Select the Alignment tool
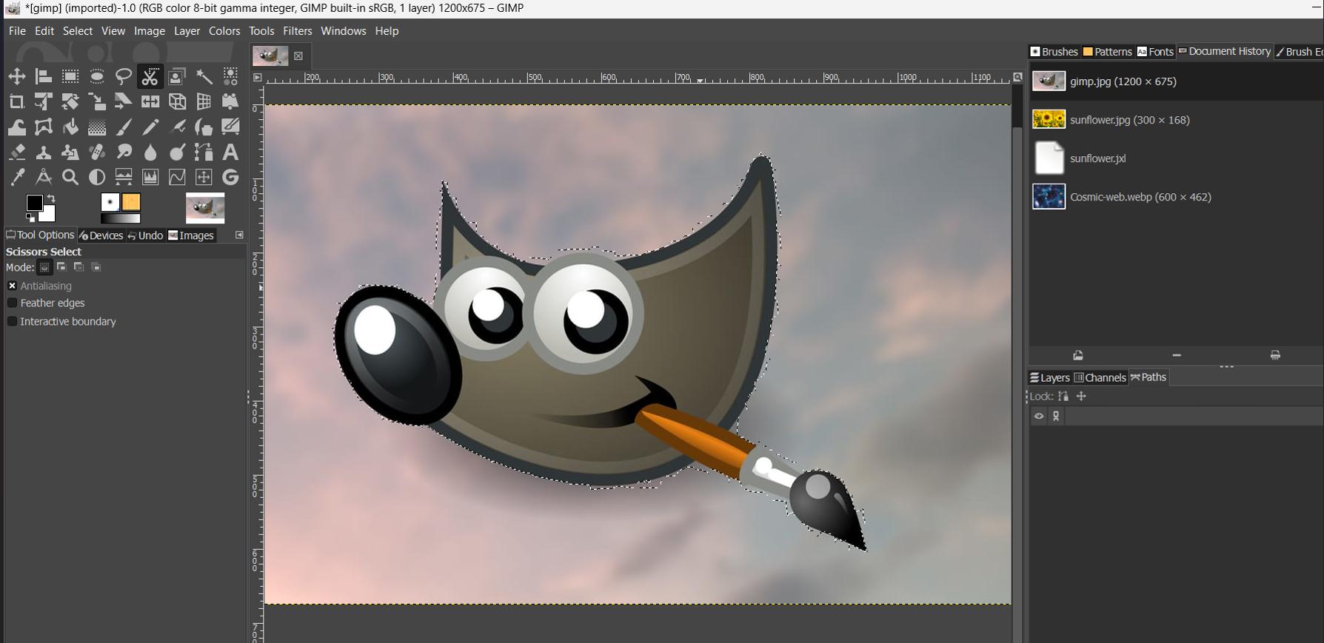 click(44, 76)
